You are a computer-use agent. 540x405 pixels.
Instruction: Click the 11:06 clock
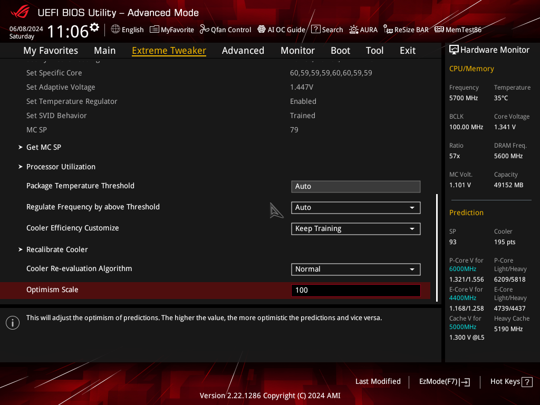tap(68, 32)
